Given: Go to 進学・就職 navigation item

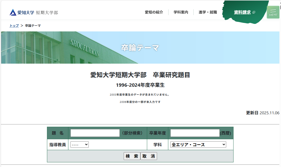Looking at the screenshot, I should click(x=208, y=12).
